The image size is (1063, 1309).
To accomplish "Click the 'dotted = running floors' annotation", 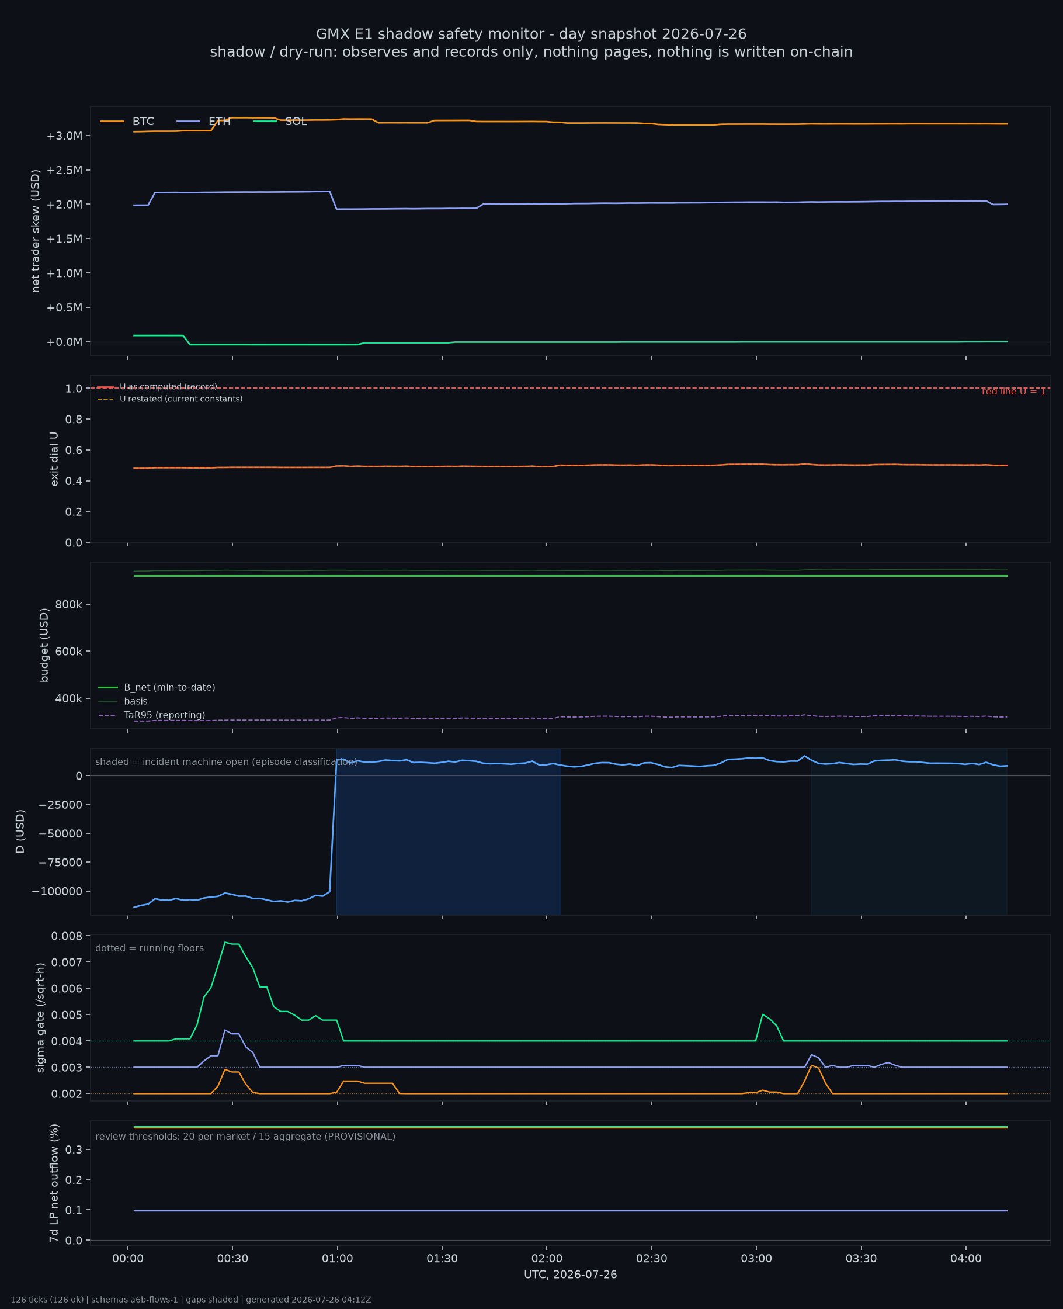I will point(150,948).
